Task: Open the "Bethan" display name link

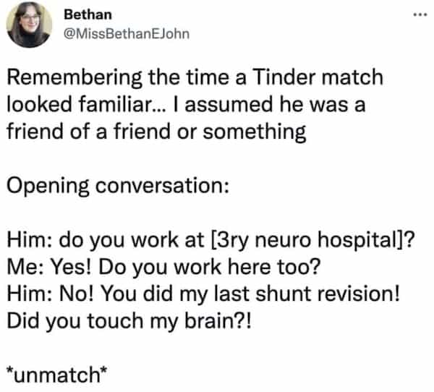Action: (83, 14)
